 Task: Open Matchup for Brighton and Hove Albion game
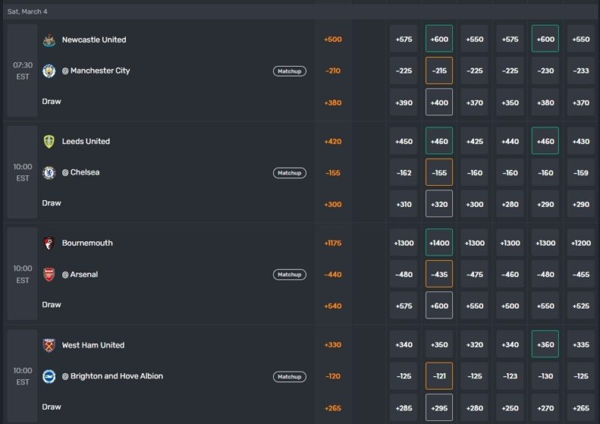click(x=289, y=377)
